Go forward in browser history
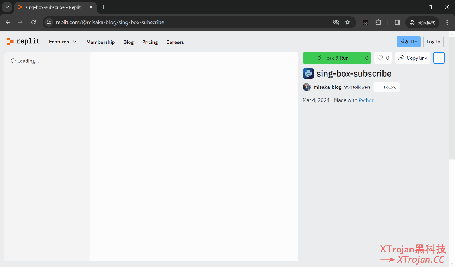This screenshot has height=267, width=455. pyautogui.click(x=21, y=22)
